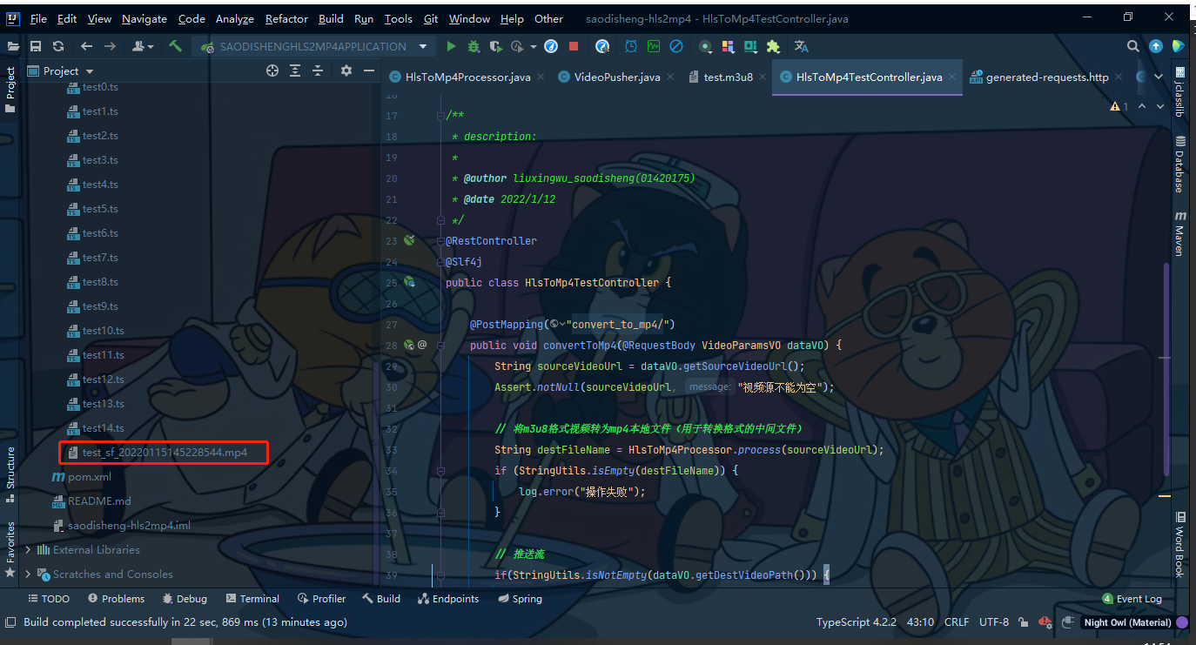The width and height of the screenshot is (1196, 645).
Task: Open Search Everywhere magnifier icon
Action: click(1133, 46)
